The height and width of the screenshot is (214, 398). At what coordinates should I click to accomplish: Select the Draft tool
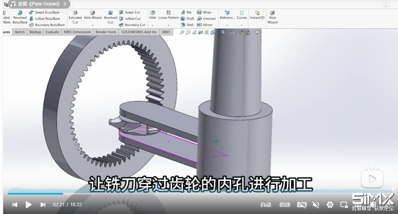187,18
